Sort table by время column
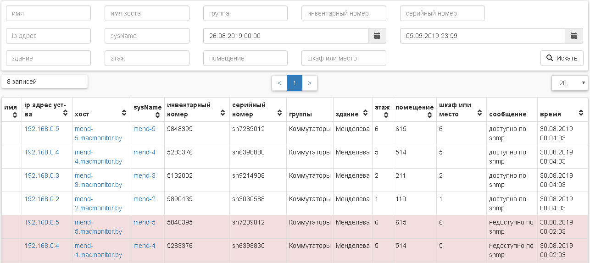This screenshot has height=263, width=590. click(x=581, y=113)
